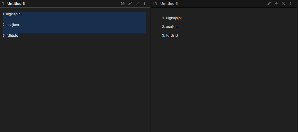Click empty area below the editor text
Image resolution: width=298 pixels, height=132 pixels.
click(75, 83)
